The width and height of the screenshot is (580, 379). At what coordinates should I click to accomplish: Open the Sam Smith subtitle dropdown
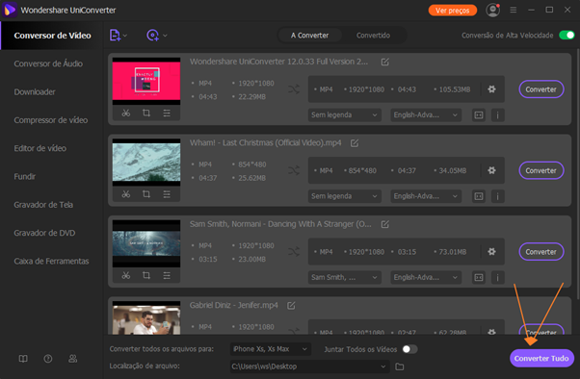coord(344,277)
